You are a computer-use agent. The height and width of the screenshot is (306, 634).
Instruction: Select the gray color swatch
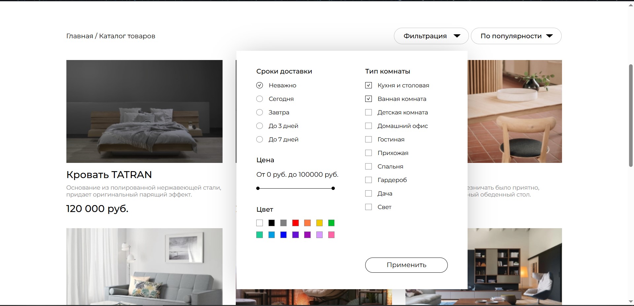point(283,223)
